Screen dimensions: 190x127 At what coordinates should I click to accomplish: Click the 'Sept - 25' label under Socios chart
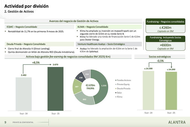(171, 113)
